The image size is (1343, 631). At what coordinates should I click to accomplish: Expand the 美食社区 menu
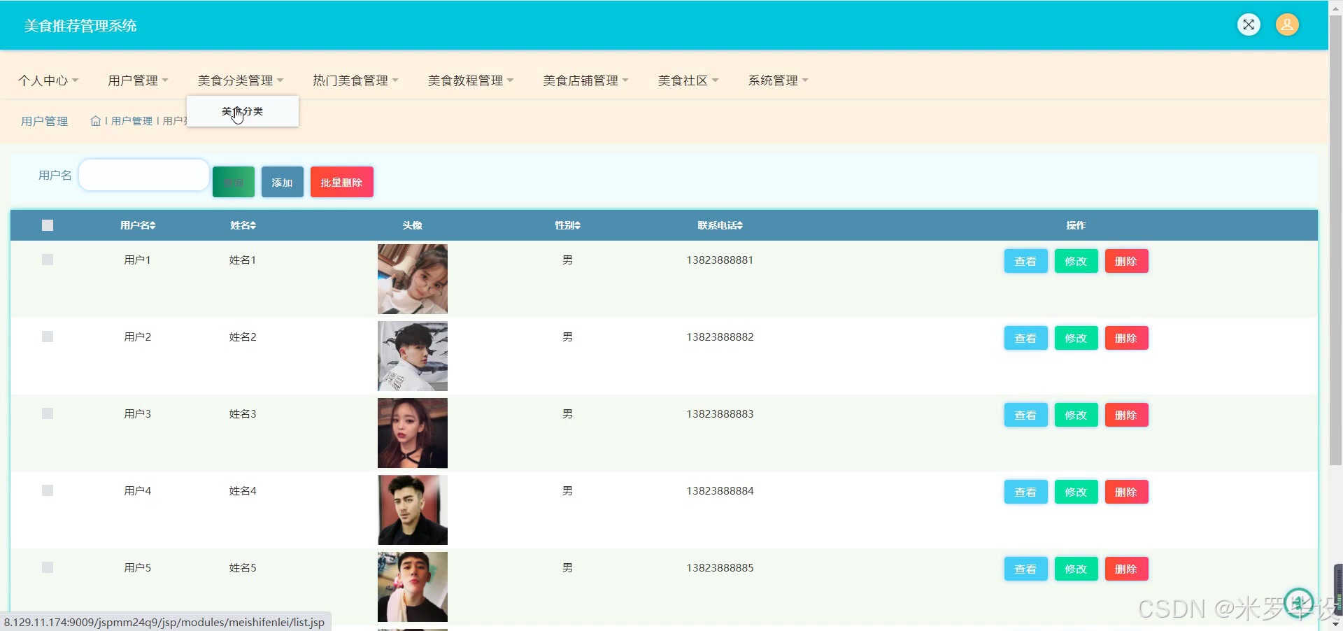[x=688, y=80]
